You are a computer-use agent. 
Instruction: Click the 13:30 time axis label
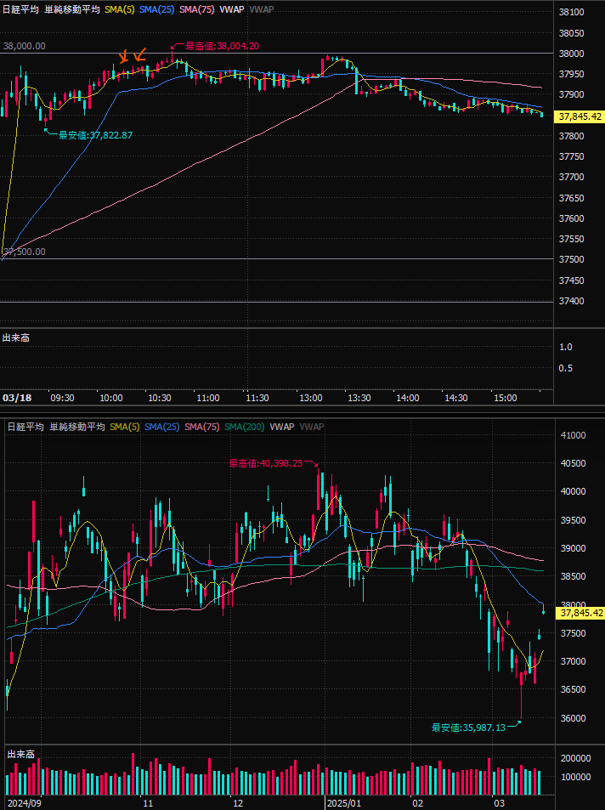pyautogui.click(x=359, y=398)
